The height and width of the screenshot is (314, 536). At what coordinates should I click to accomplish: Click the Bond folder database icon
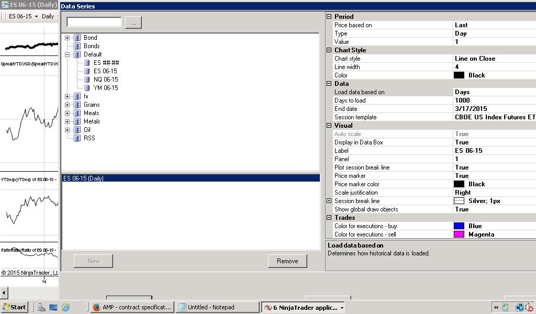77,38
